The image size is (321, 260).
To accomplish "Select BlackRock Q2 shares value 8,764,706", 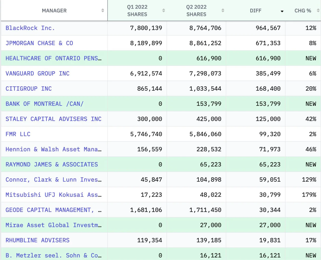I will [x=205, y=28].
